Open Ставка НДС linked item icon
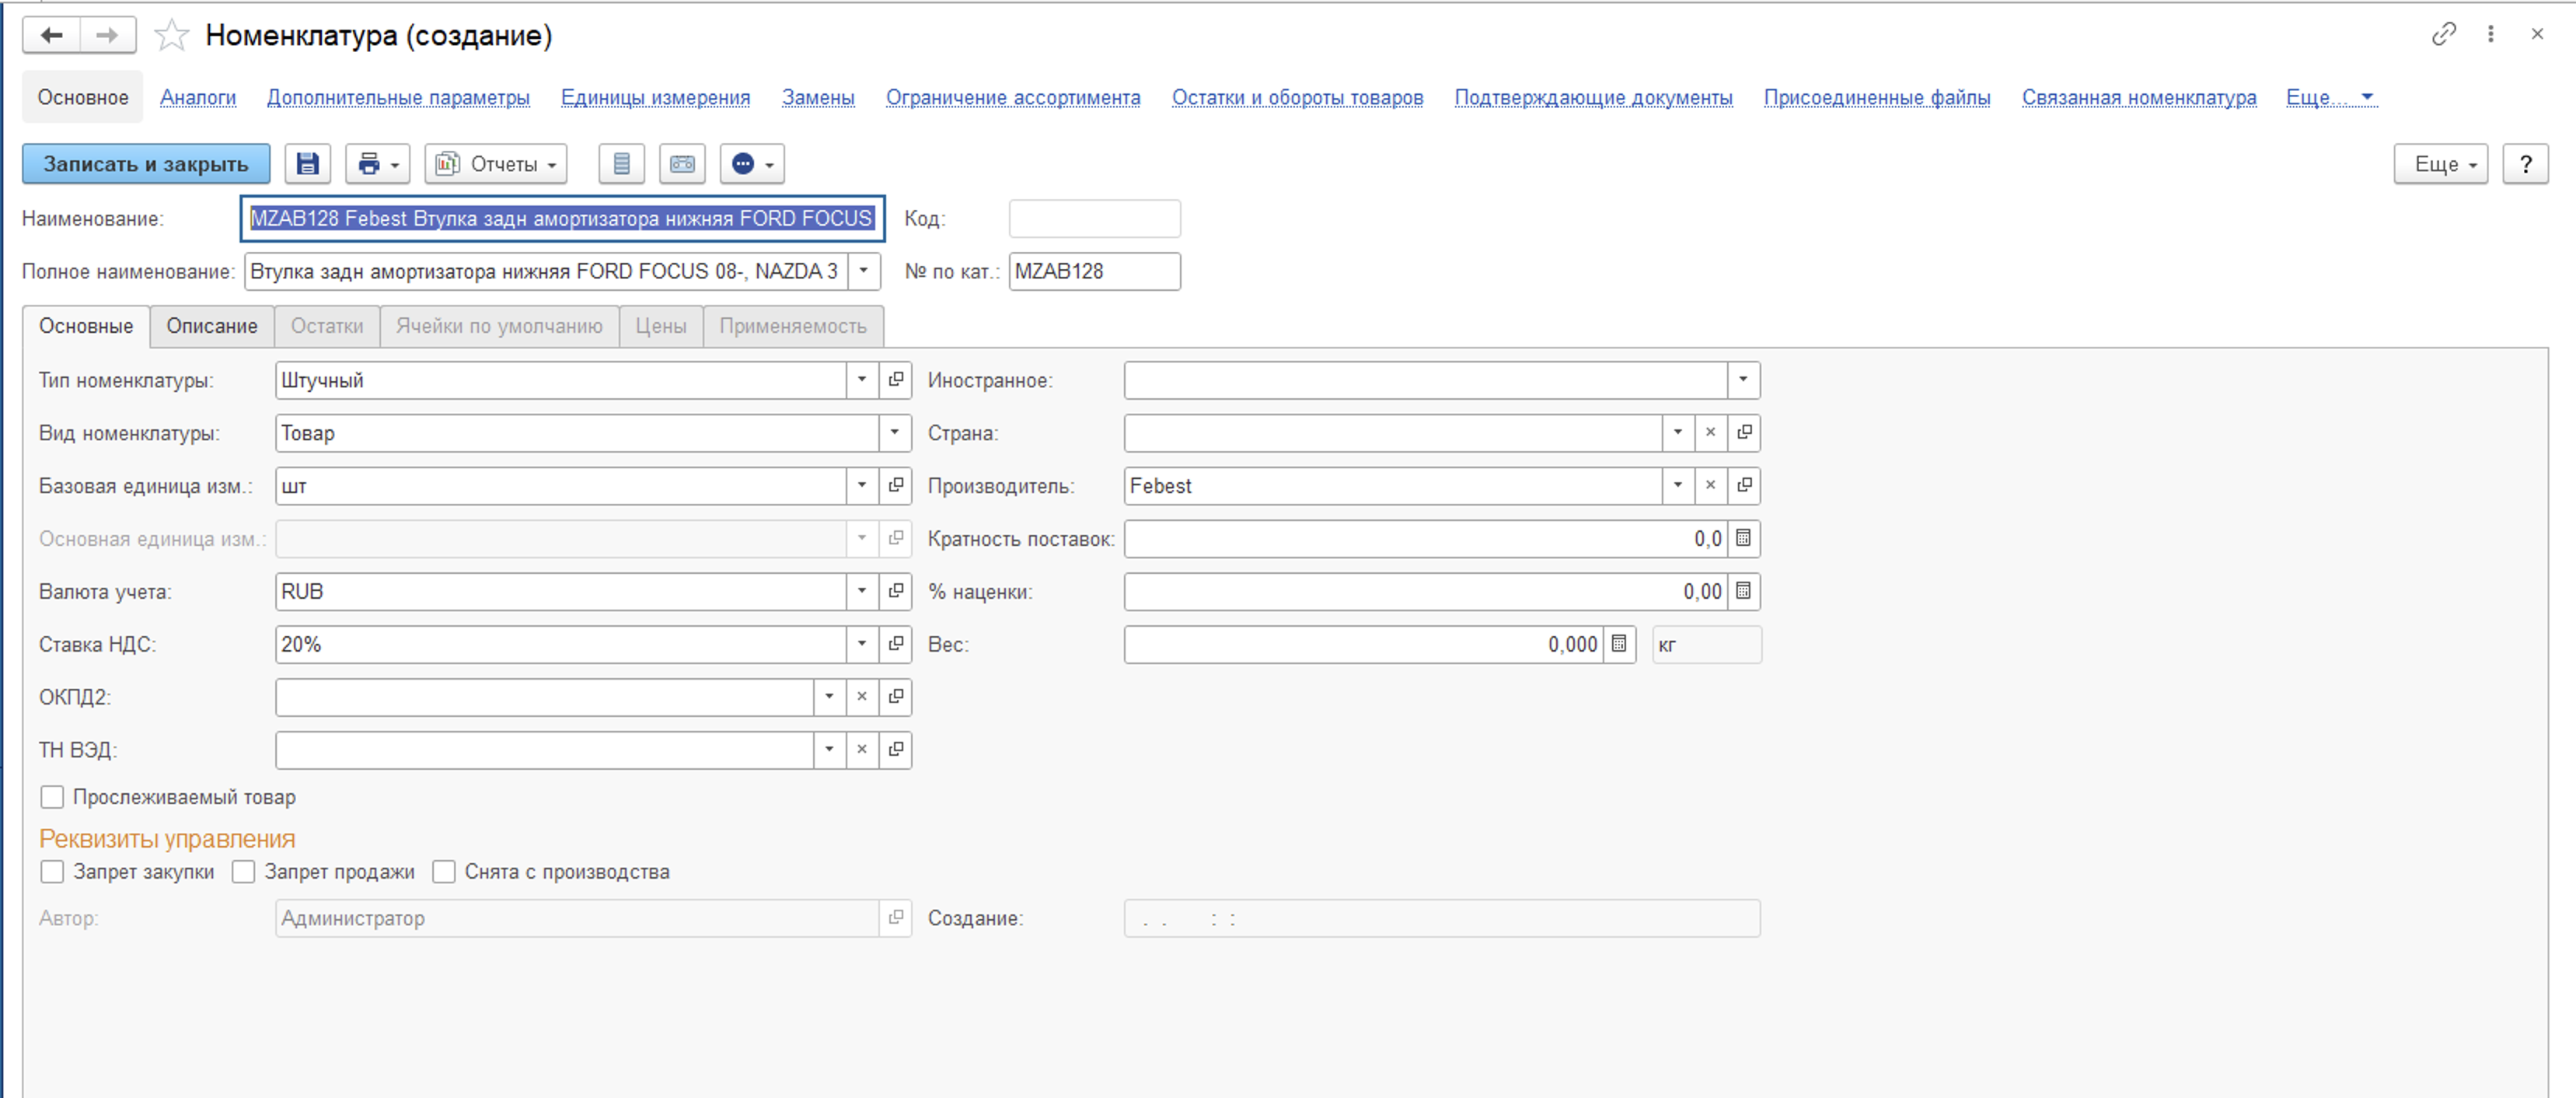 click(x=895, y=644)
